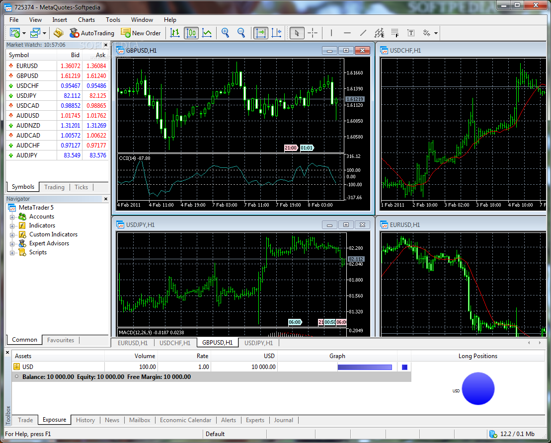Close the Market Watch panel
The height and width of the screenshot is (443, 551).
[106, 45]
